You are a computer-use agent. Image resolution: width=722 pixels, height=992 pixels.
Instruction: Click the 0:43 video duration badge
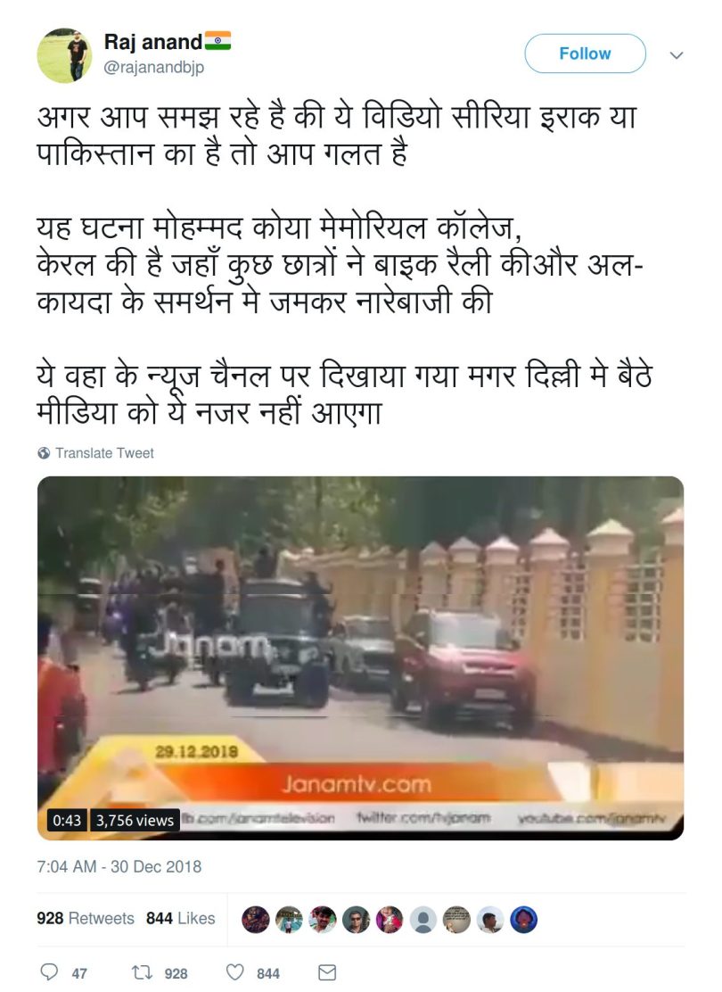[67, 821]
